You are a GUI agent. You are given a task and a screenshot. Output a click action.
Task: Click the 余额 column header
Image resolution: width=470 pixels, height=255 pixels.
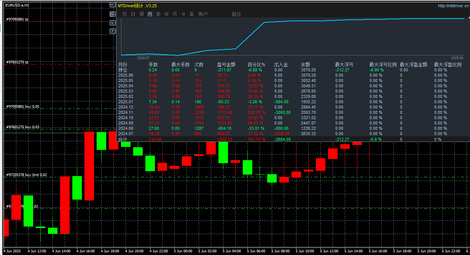coord(305,65)
